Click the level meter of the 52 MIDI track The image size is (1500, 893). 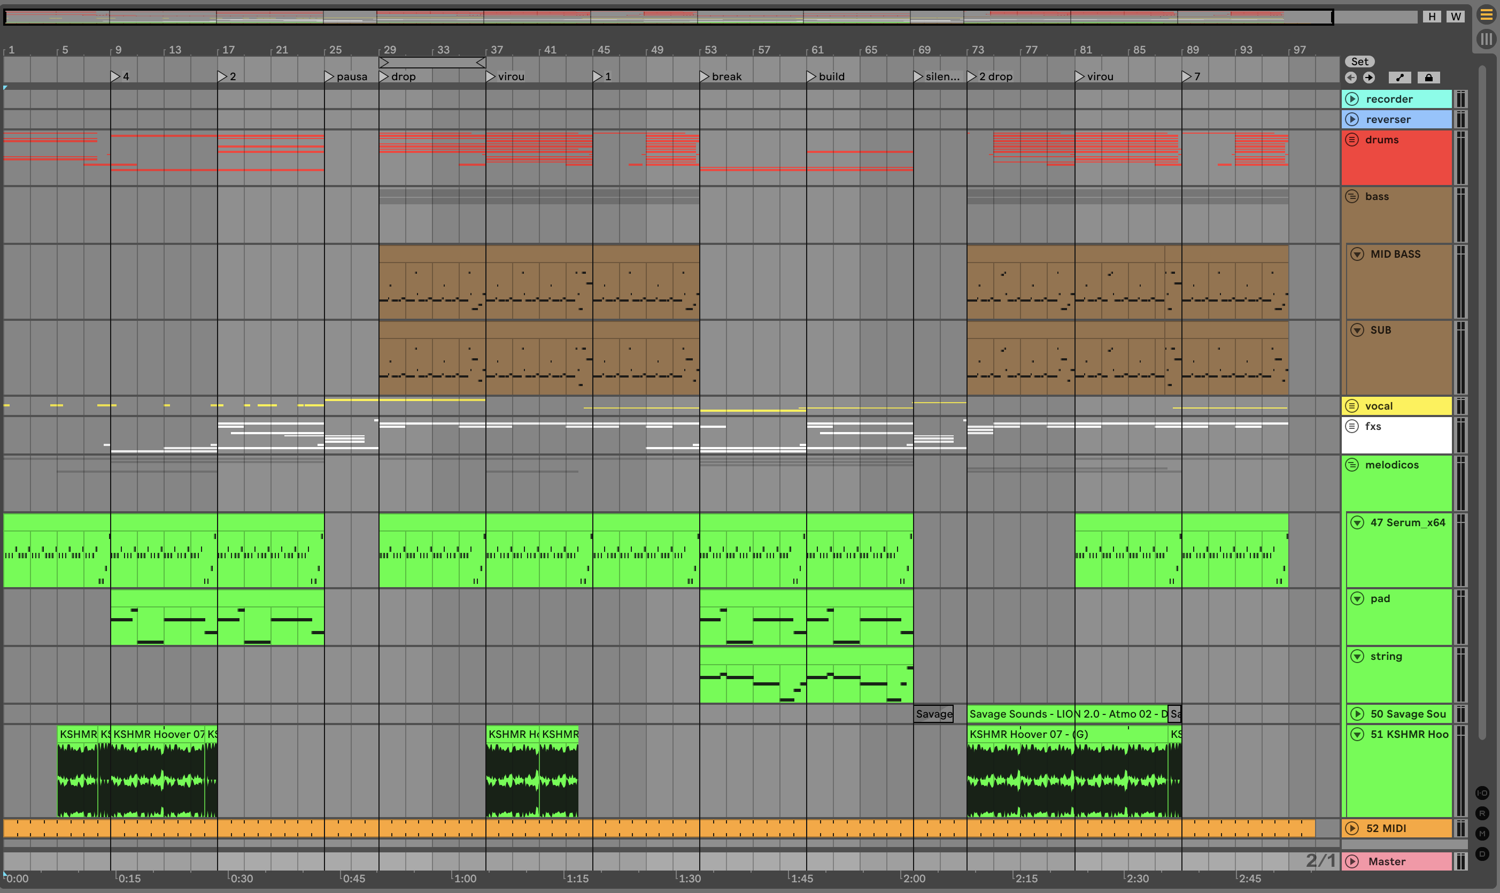pos(1461,828)
